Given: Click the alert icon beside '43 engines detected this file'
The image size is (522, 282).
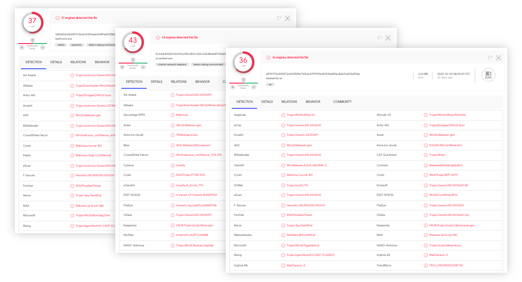Looking at the screenshot, I should tap(158, 37).
